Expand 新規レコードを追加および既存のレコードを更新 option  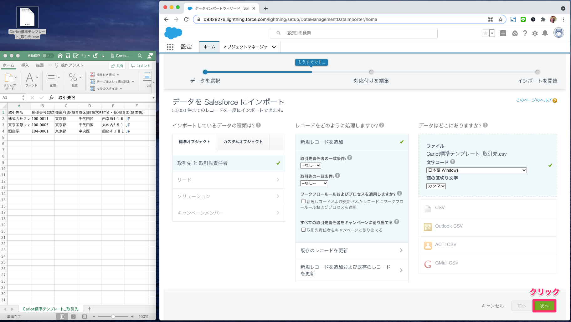coord(352,270)
